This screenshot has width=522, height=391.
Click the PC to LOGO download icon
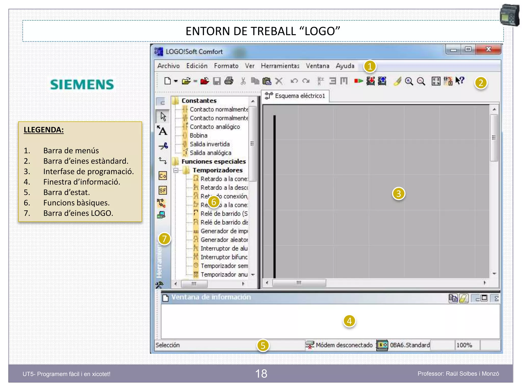370,81
